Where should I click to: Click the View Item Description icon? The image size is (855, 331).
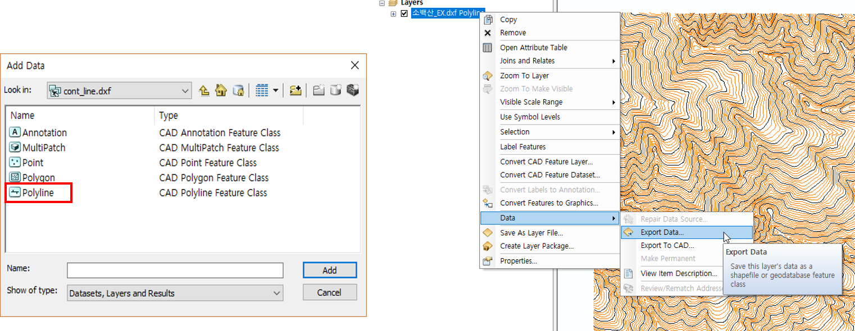629,274
